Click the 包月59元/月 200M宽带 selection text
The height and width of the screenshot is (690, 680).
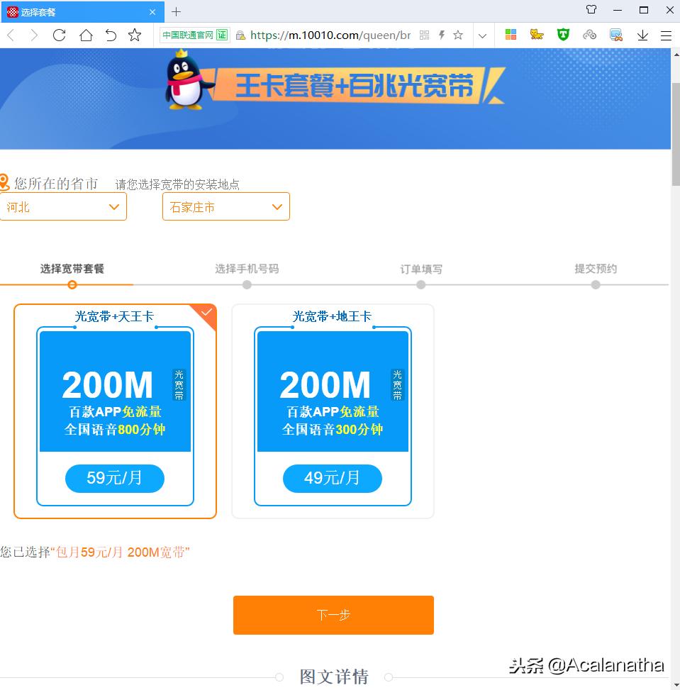pyautogui.click(x=120, y=552)
